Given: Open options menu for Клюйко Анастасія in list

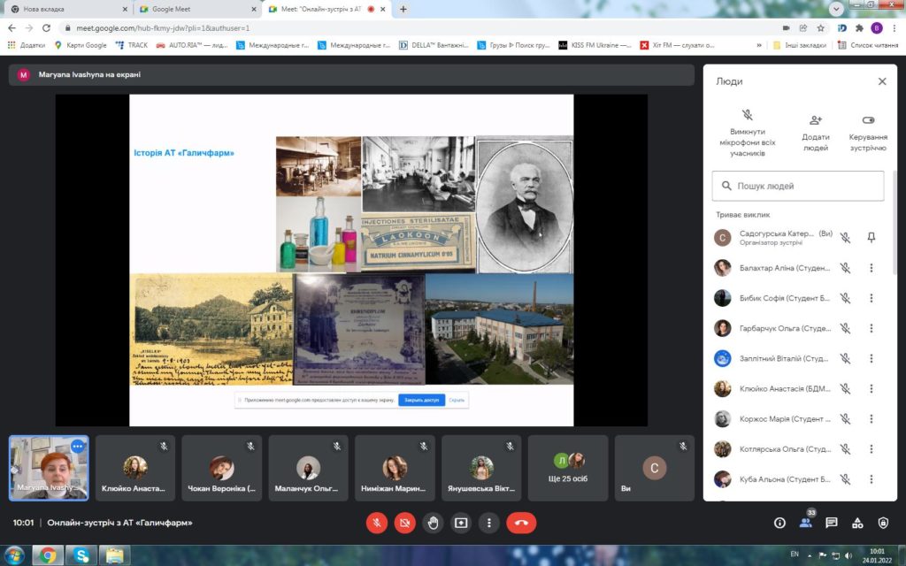Looking at the screenshot, I should [871, 389].
